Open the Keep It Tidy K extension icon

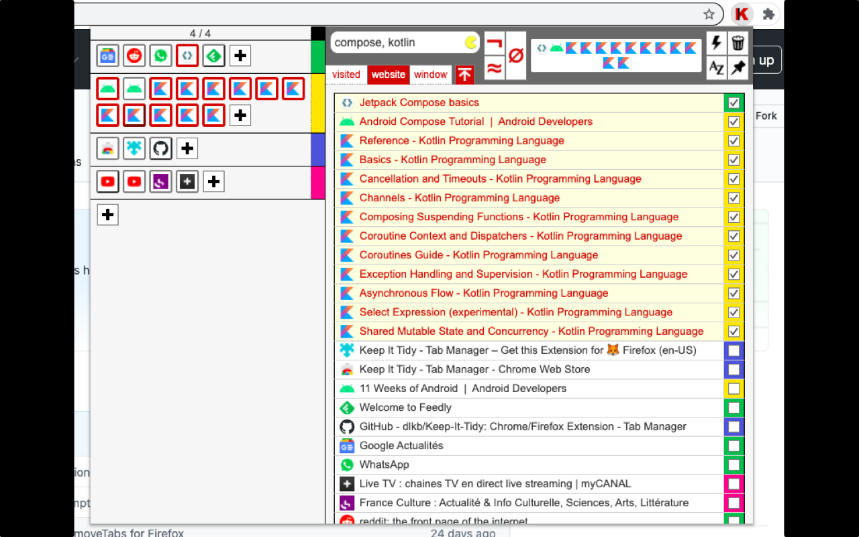pyautogui.click(x=742, y=14)
